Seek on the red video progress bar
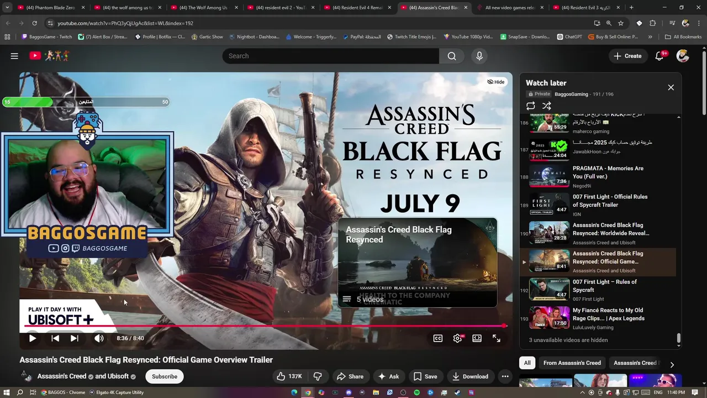Viewport: 707px width, 398px height. pos(265,326)
